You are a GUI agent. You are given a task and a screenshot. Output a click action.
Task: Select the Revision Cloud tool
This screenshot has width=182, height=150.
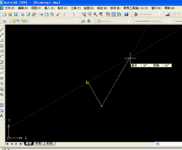click(2, 67)
